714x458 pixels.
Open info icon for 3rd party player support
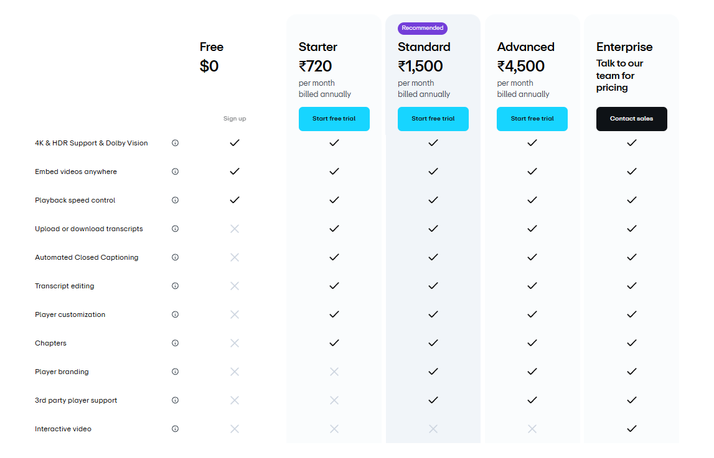(x=175, y=401)
